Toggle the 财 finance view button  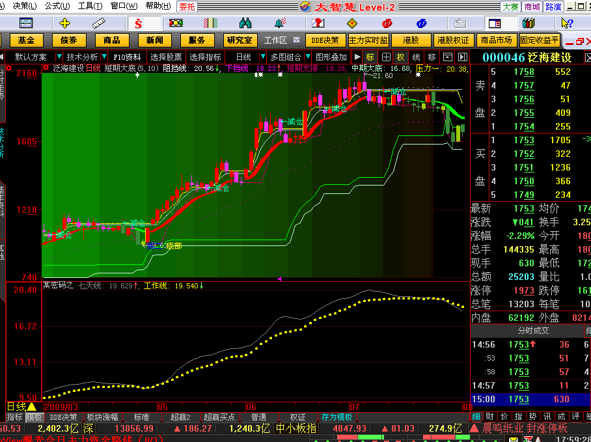pyautogui.click(x=490, y=417)
